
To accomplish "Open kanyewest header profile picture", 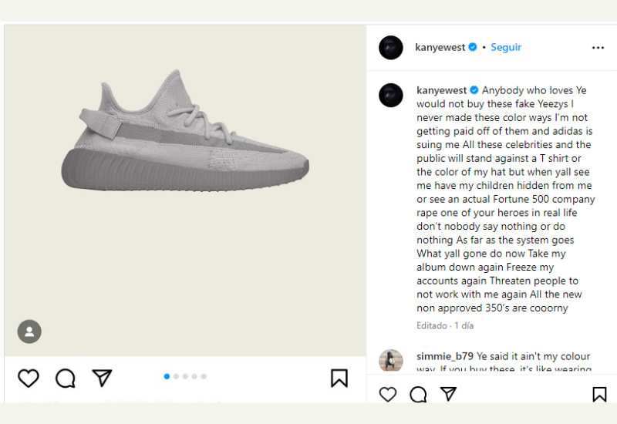I will (391, 48).
